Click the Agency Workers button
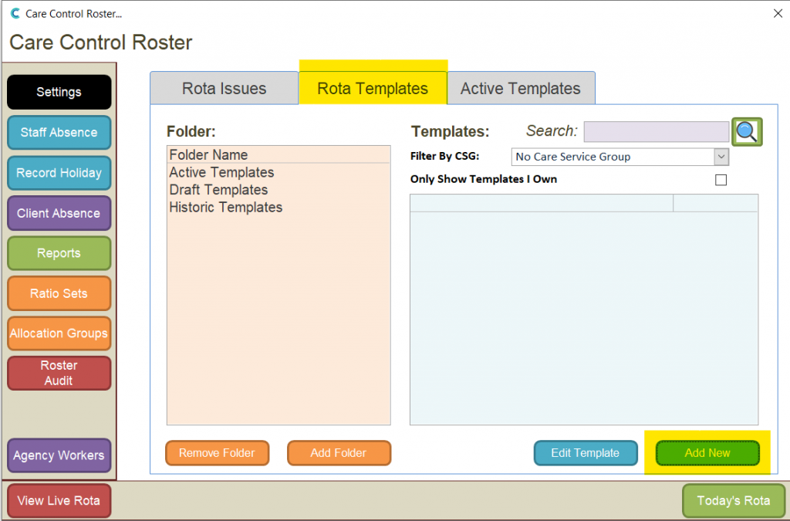 (x=59, y=455)
